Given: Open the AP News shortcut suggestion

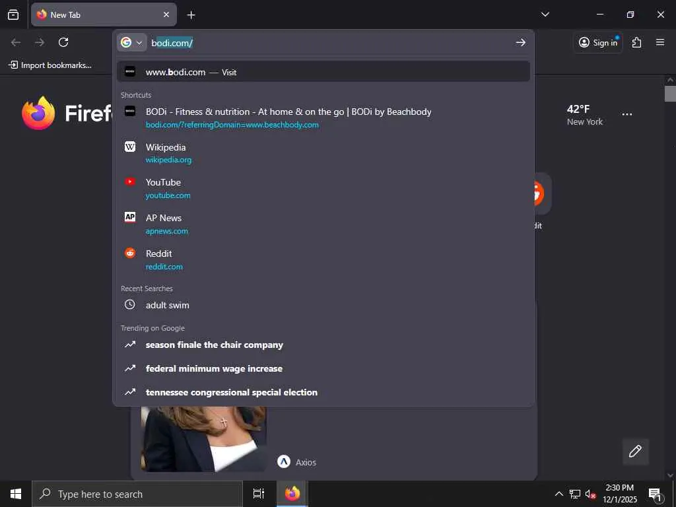Looking at the screenshot, I should click(323, 224).
